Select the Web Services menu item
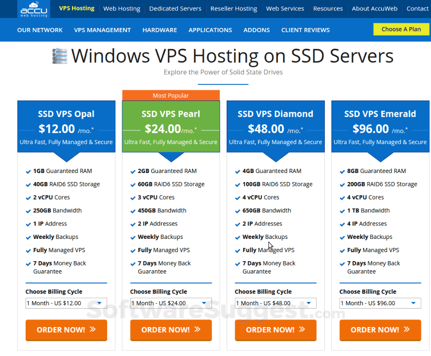 click(x=285, y=9)
